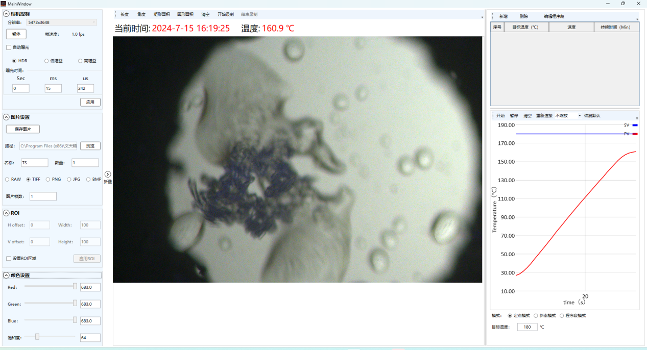Click the 目标温度 input field
The image size is (647, 350).
[x=527, y=327]
